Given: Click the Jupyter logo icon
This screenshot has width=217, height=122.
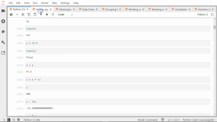Looking at the screenshot, I should tap(3, 3).
